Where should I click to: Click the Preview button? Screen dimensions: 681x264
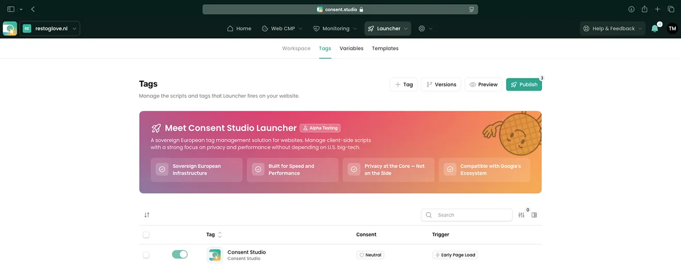click(483, 85)
